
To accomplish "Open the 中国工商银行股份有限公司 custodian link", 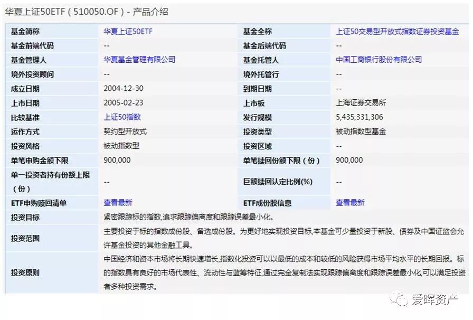I will [379, 60].
